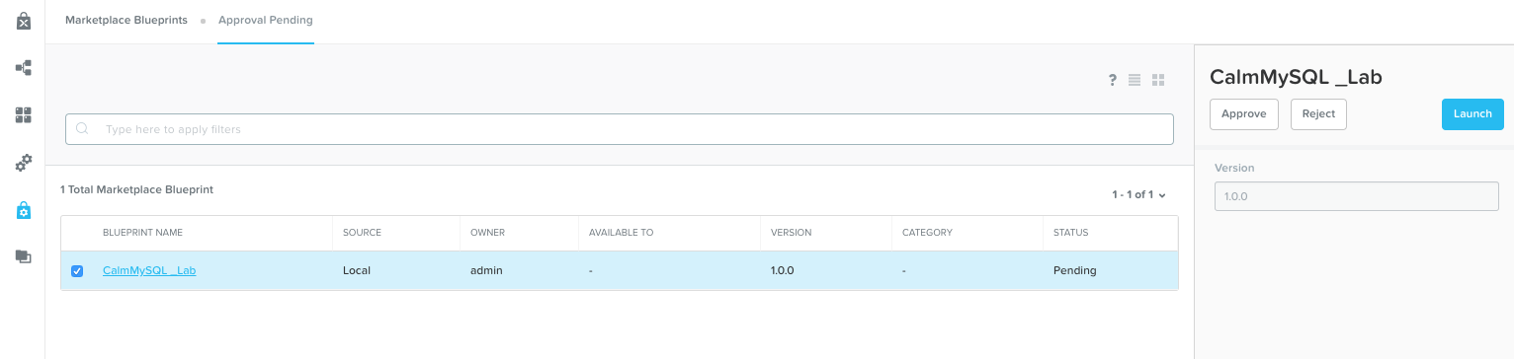Reject the CalmMySQL _Lab blueprint
Image resolution: width=1514 pixels, height=359 pixels.
pyautogui.click(x=1318, y=114)
